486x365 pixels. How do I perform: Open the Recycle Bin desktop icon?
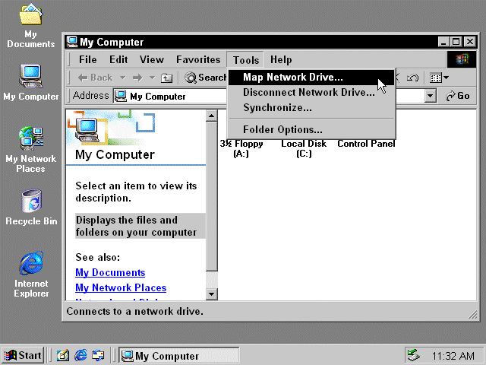pyautogui.click(x=30, y=202)
